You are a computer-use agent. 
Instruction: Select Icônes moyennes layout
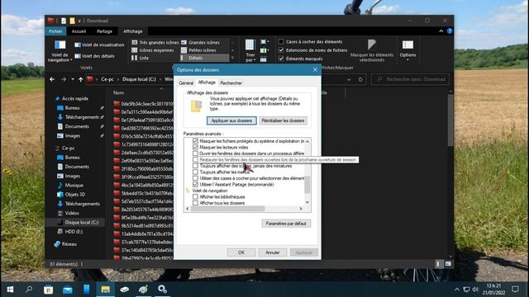click(153, 50)
